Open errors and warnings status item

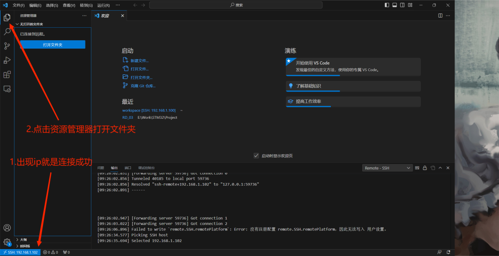(51, 252)
